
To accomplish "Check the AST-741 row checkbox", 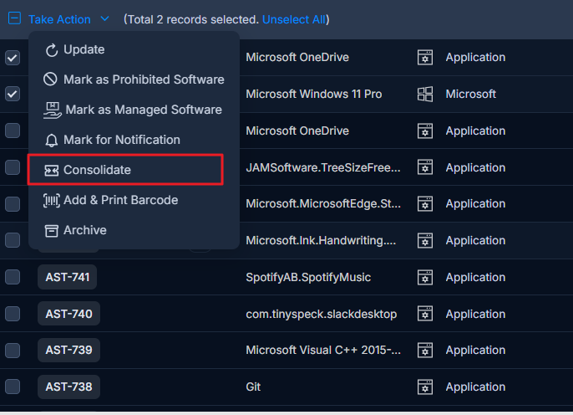I will (x=13, y=277).
